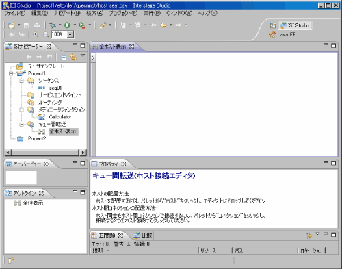
Task: Maximize the プロパティ view panel
Action: (x=333, y=163)
